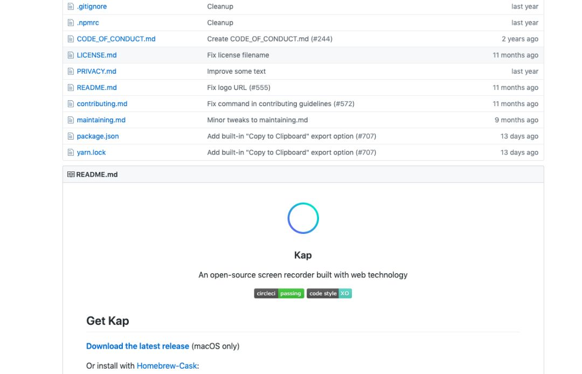The height and width of the screenshot is (374, 582).
Task: Open the PRIVACY.md file
Action: point(96,71)
